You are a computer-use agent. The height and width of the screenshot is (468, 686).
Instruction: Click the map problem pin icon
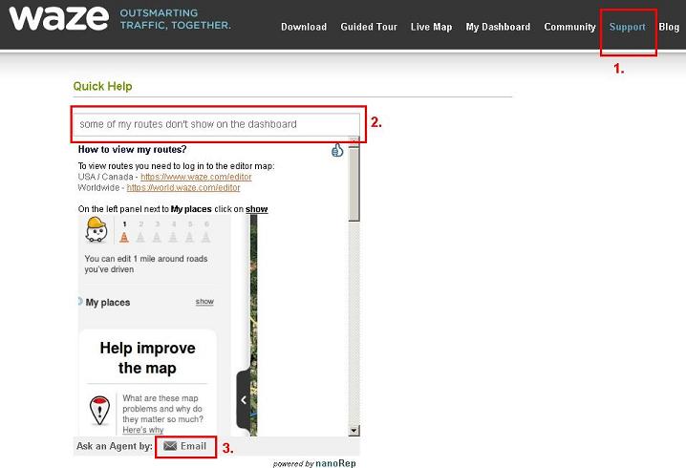point(99,411)
